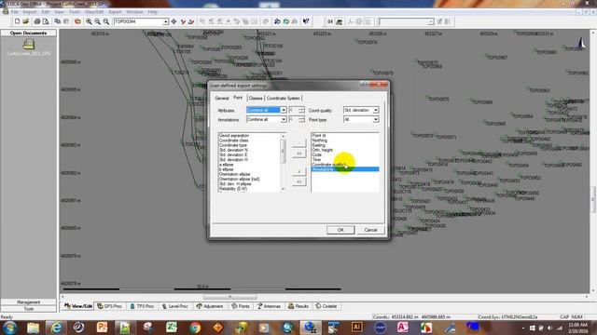Click the project icon in Open Documents

click(x=29, y=45)
